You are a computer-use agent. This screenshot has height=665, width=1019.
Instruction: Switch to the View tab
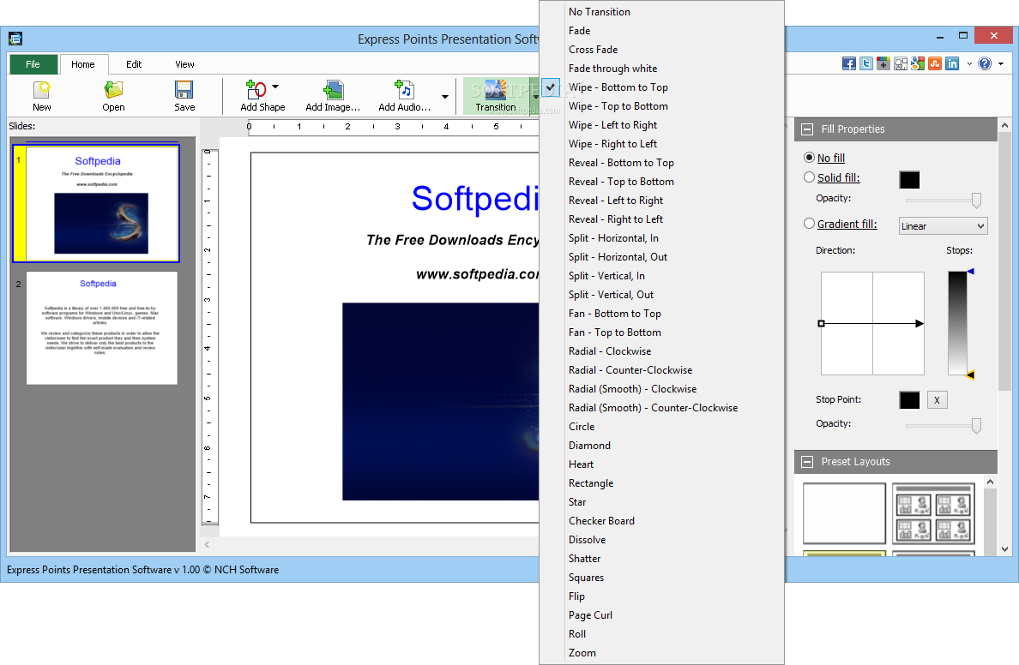184,64
